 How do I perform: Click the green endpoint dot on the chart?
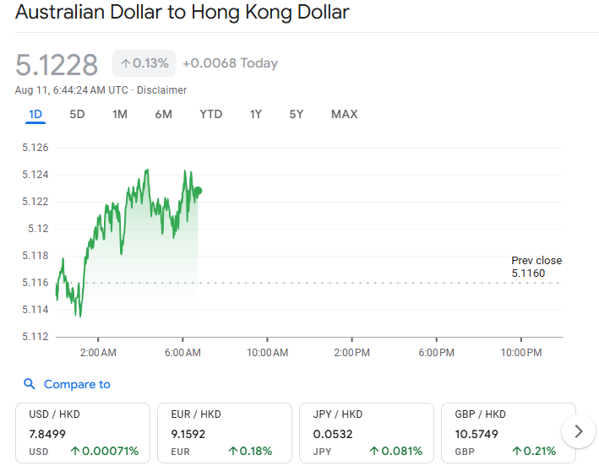pyautogui.click(x=198, y=191)
